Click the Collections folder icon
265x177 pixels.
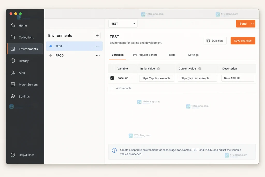[13, 37]
